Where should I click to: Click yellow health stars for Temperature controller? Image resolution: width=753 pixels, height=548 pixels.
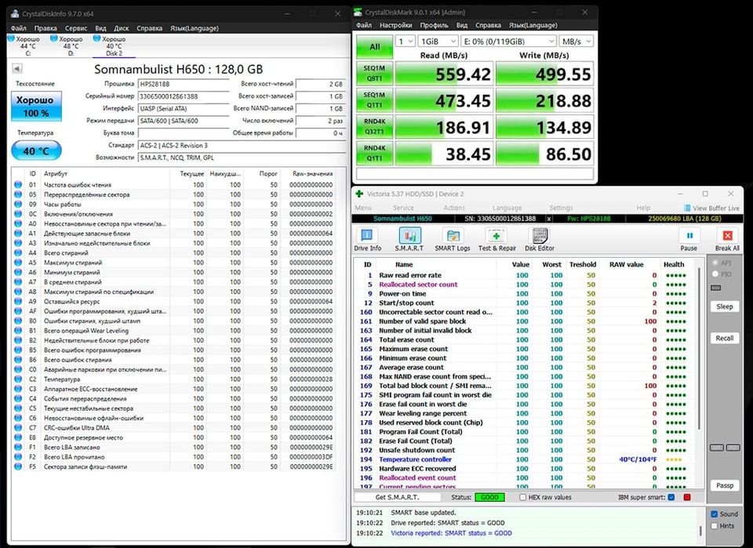[673, 459]
